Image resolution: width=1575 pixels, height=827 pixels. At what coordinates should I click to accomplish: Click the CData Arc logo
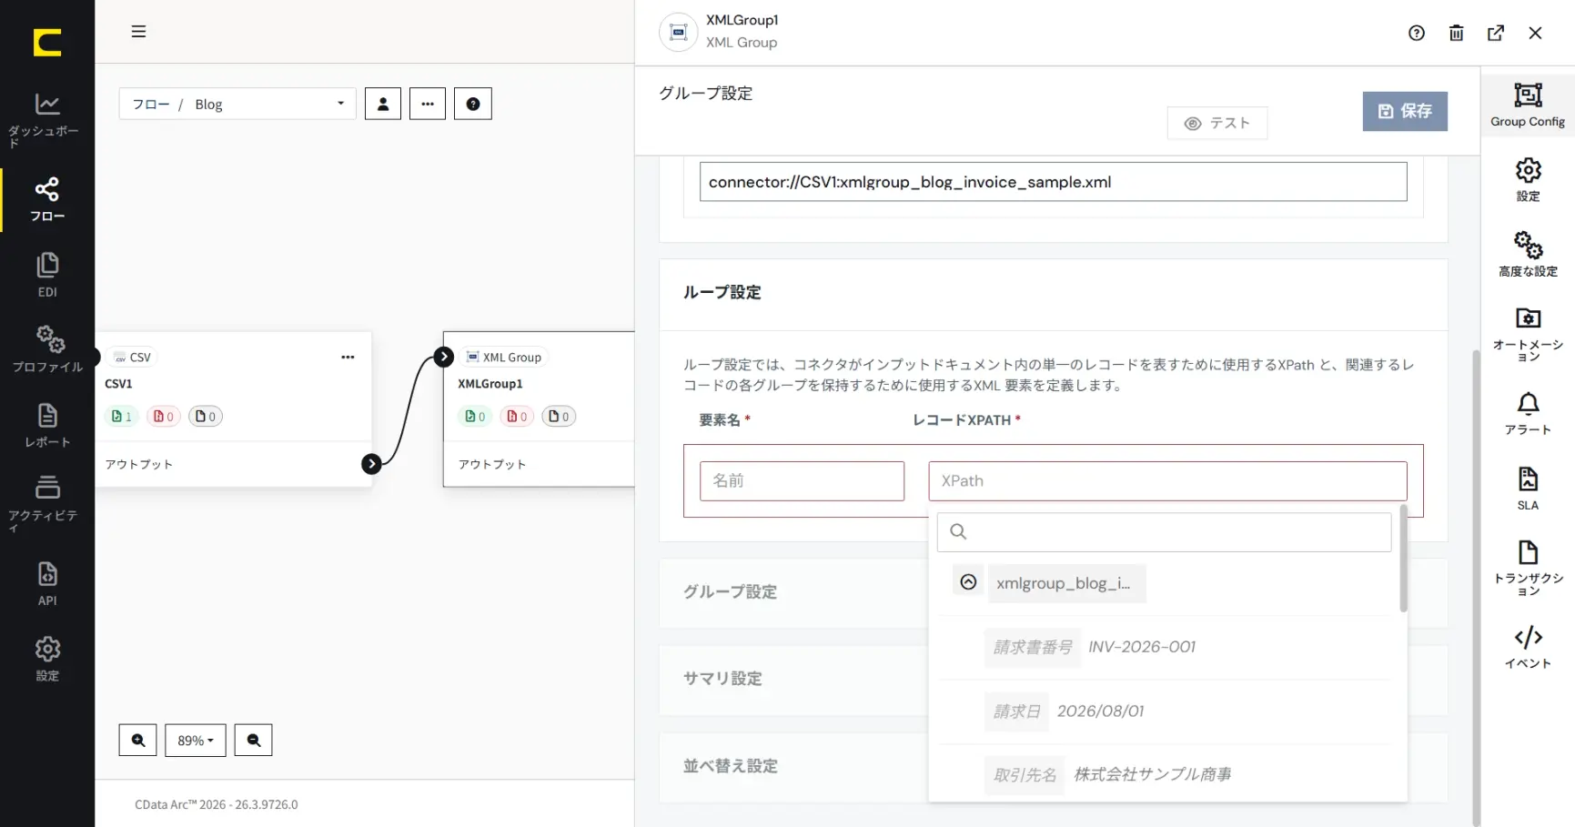[47, 42]
